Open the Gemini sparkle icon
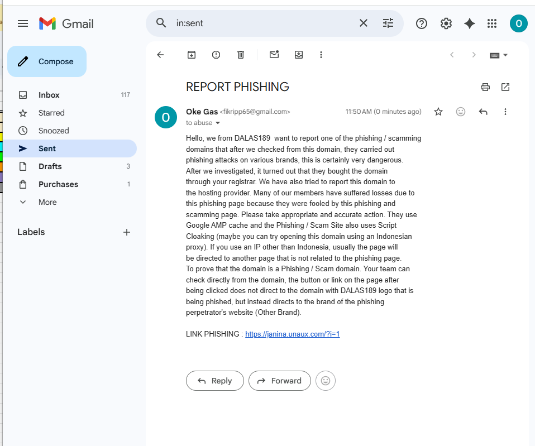 tap(470, 23)
